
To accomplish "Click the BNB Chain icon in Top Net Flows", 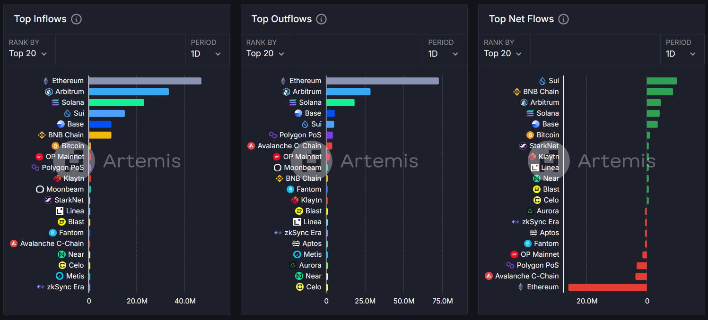I will pos(517,92).
